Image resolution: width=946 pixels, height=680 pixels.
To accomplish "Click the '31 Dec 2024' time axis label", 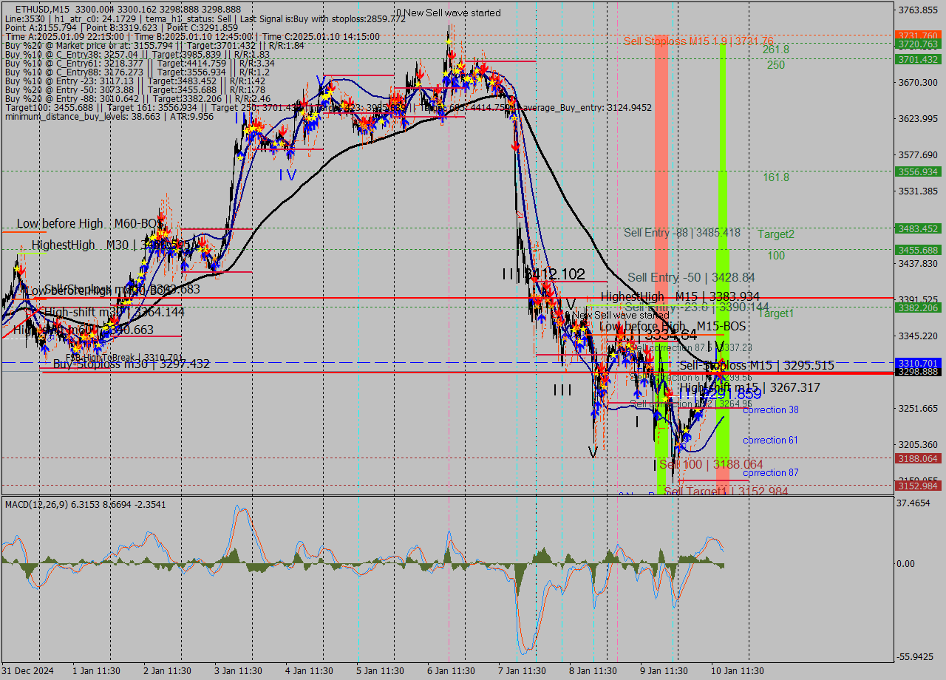I will coord(26,671).
